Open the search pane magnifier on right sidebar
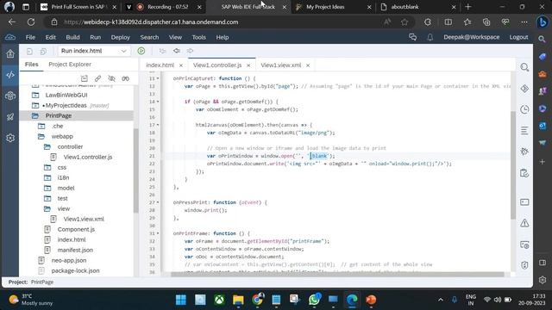The image size is (552, 310). tap(524, 67)
